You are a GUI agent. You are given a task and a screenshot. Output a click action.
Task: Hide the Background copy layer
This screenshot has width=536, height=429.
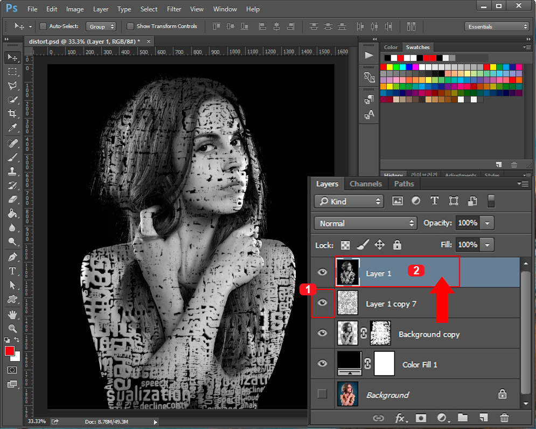pyautogui.click(x=322, y=333)
